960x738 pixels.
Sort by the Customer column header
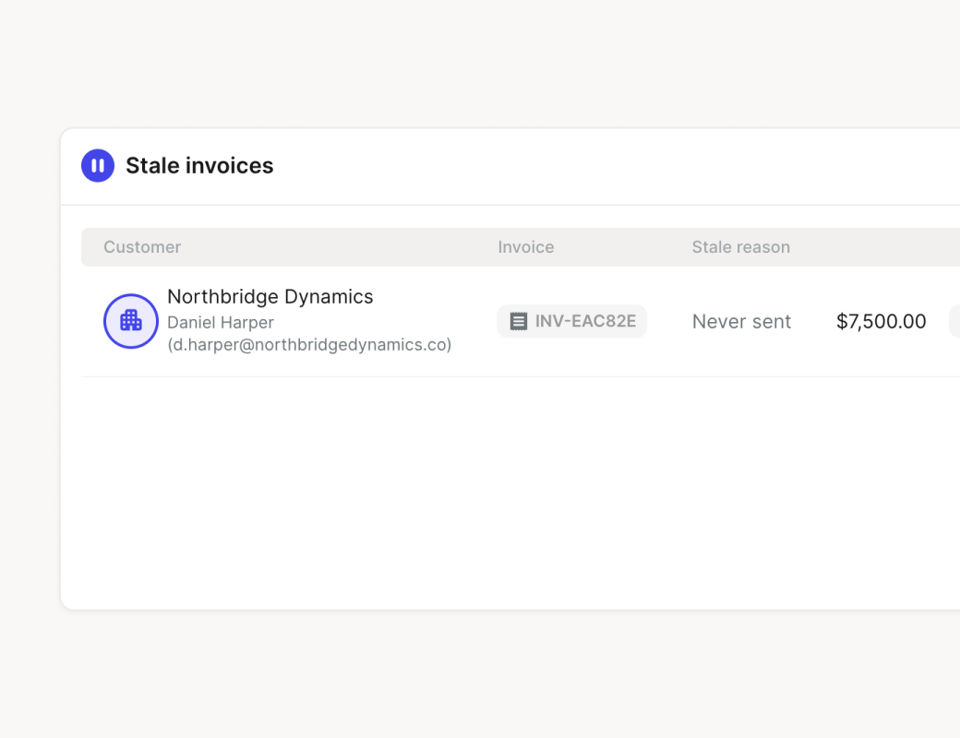(x=142, y=247)
